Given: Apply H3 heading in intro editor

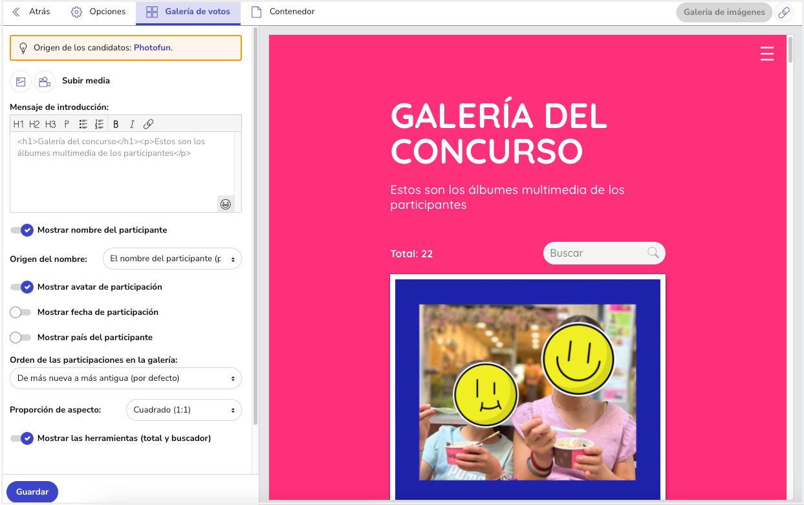Looking at the screenshot, I should tap(50, 124).
